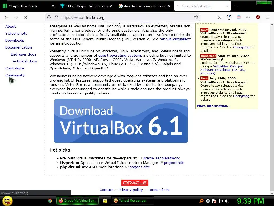Open the Contribute sidebar link
This screenshot has height=206, width=274.
tap(14, 68)
